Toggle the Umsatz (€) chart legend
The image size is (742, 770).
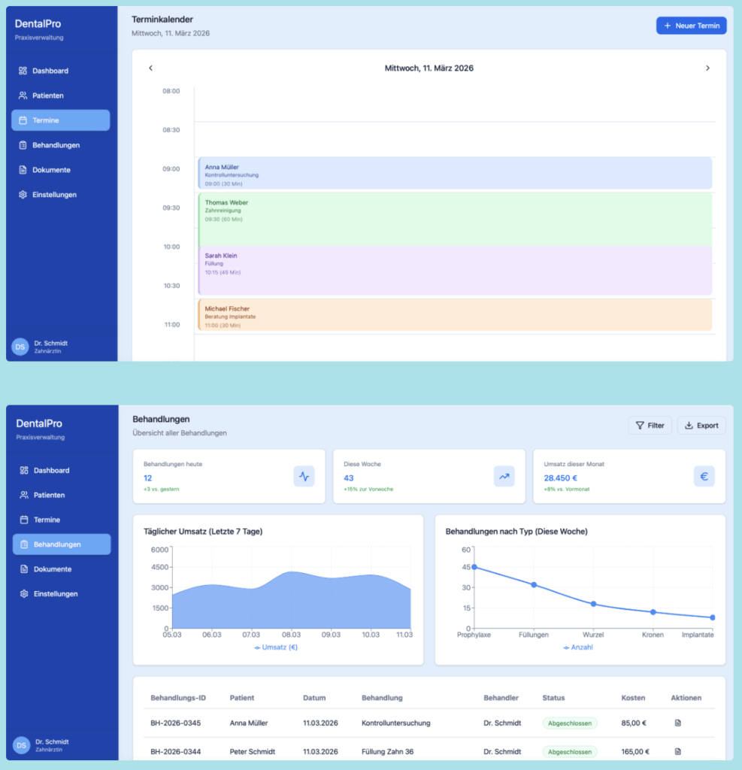pos(276,647)
